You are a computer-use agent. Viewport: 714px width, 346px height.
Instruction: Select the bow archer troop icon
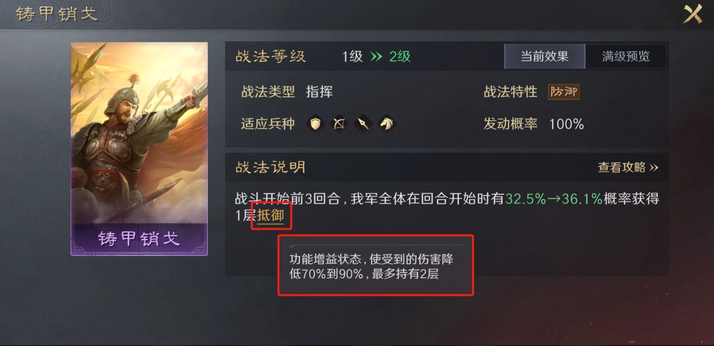(340, 124)
